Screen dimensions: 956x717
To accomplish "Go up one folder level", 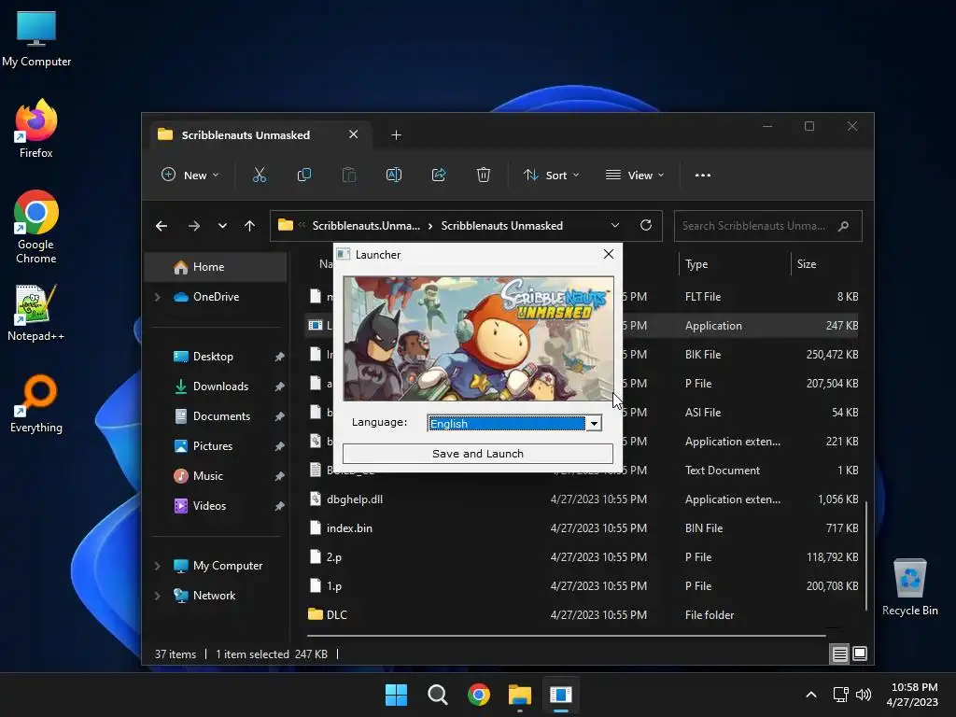I will (x=249, y=226).
